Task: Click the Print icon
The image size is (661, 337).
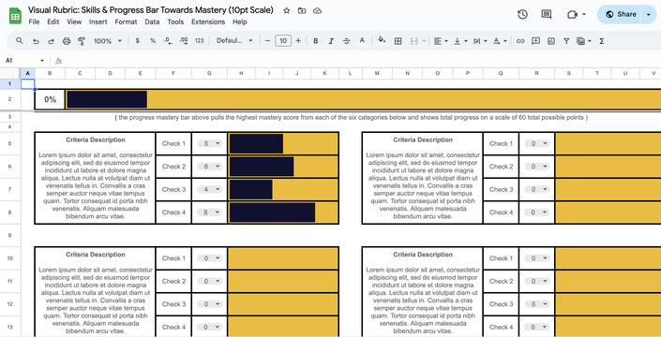Action: [67, 41]
